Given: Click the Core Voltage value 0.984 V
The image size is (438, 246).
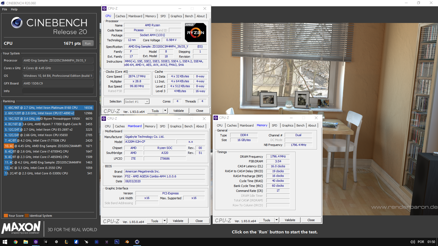Looking at the screenshot, I should (x=171, y=40).
